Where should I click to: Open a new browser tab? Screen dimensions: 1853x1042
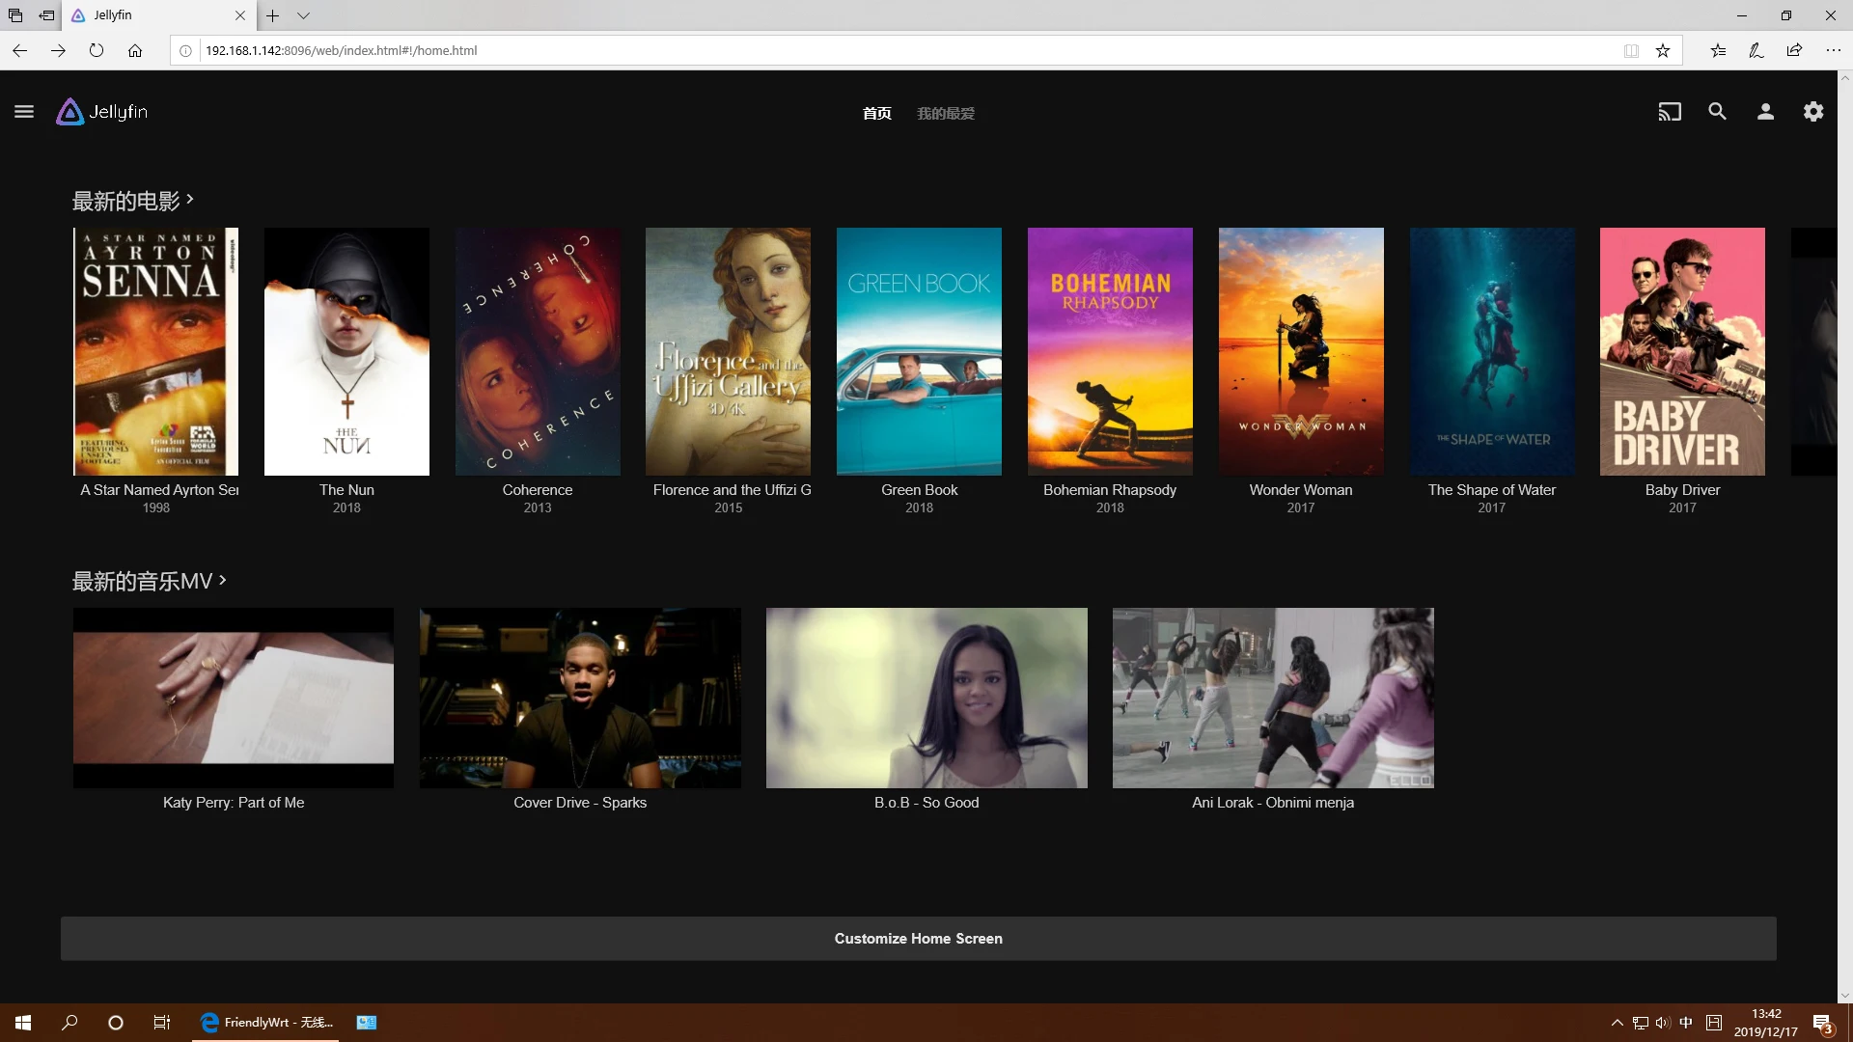(273, 15)
